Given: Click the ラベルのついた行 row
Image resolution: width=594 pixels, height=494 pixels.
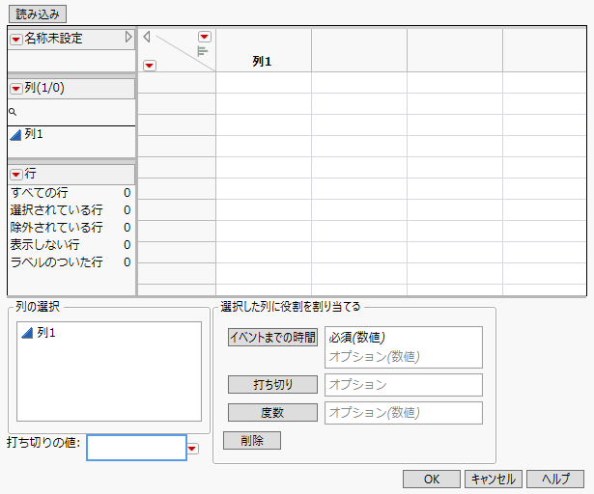Looking at the screenshot, I should tap(71, 262).
